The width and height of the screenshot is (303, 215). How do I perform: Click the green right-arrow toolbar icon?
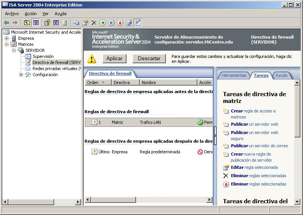tap(103, 23)
